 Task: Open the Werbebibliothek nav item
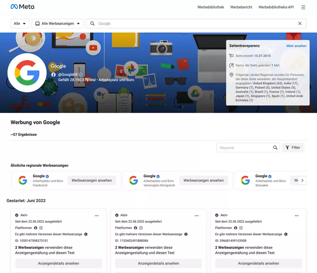click(x=211, y=7)
